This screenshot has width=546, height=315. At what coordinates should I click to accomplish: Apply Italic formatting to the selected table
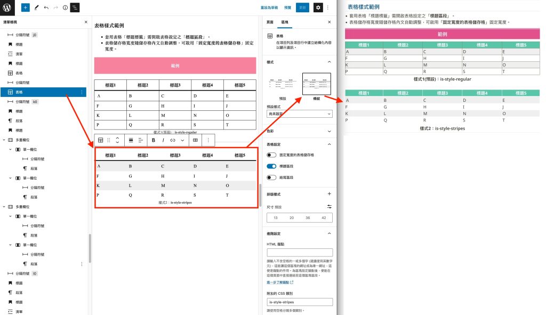click(163, 140)
